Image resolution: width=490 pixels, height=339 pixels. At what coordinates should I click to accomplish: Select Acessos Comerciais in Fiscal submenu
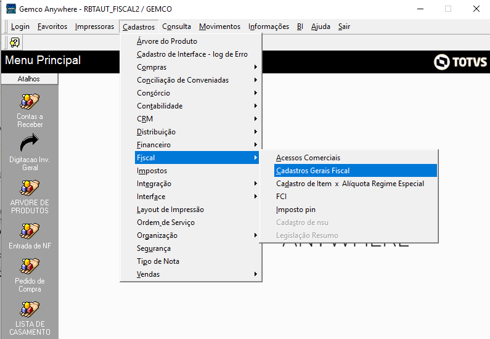[x=356, y=158]
